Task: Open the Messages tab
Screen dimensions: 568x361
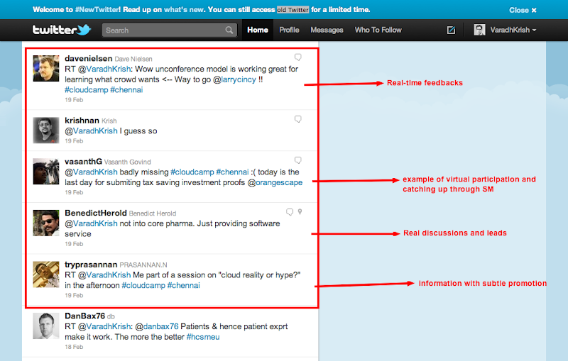Action: [x=327, y=30]
